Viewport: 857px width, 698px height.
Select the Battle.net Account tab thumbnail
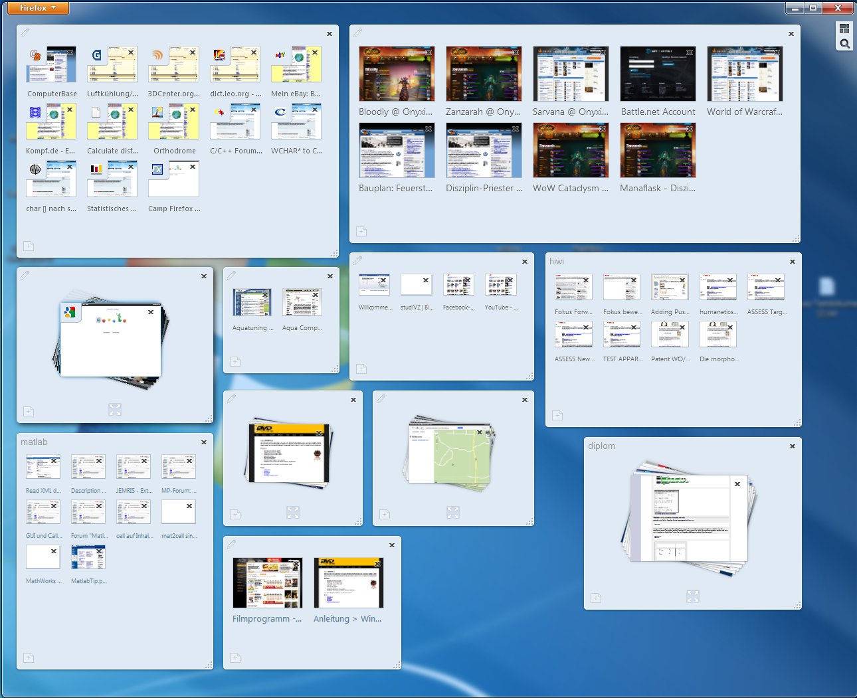point(658,74)
